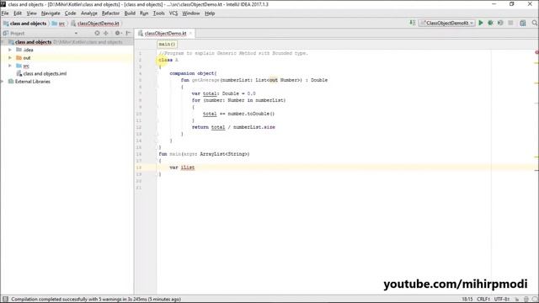Open the Refactor menu
The width and height of the screenshot is (539, 303).
click(110, 13)
